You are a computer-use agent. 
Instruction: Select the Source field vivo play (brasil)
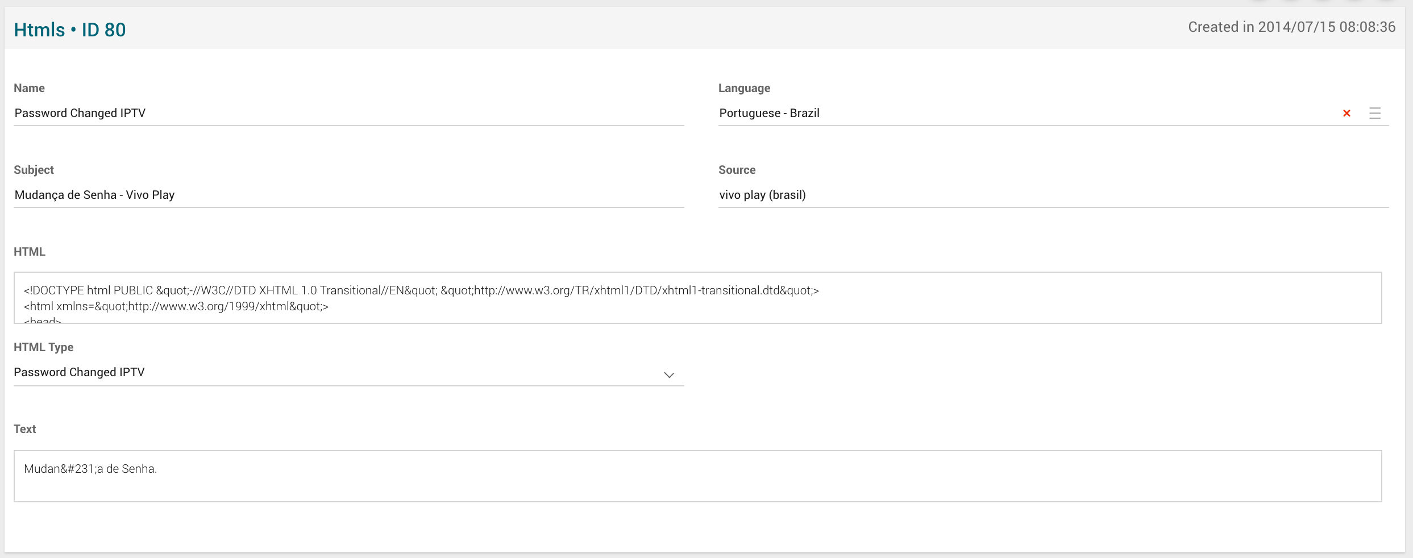pos(1053,195)
